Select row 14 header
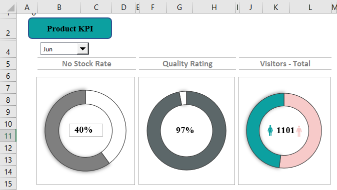This screenshot has height=190, width=337. pyautogui.click(x=8, y=172)
